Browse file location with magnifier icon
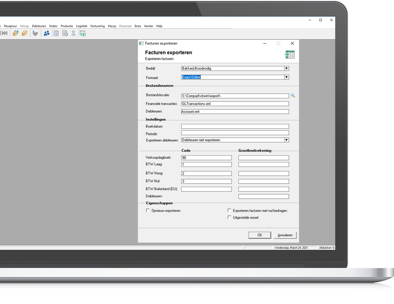The height and width of the screenshot is (304, 394). tap(293, 96)
